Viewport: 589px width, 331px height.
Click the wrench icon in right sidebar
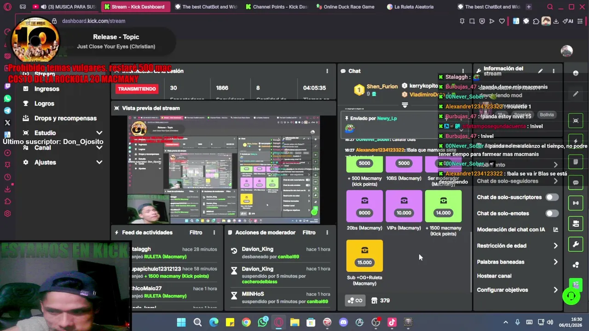576,244
